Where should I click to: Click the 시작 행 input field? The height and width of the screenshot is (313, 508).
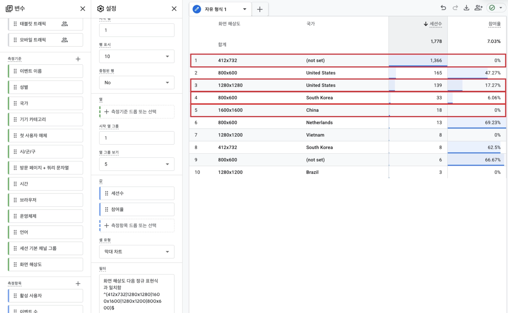[137, 30]
